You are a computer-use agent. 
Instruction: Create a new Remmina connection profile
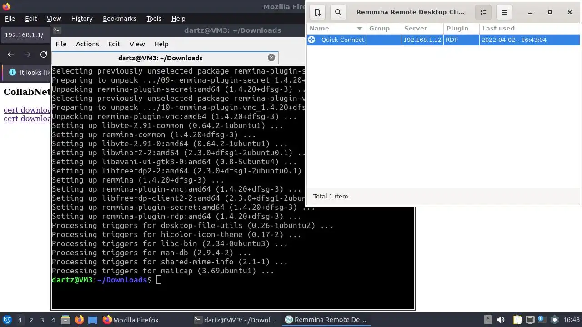pos(317,12)
